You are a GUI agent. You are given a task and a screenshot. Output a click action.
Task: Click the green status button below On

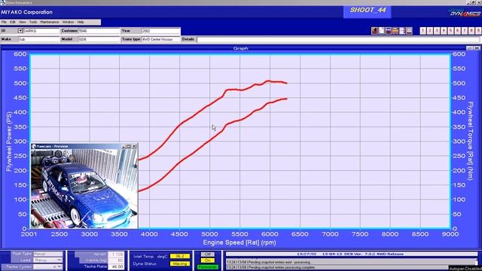[x=208, y=266]
